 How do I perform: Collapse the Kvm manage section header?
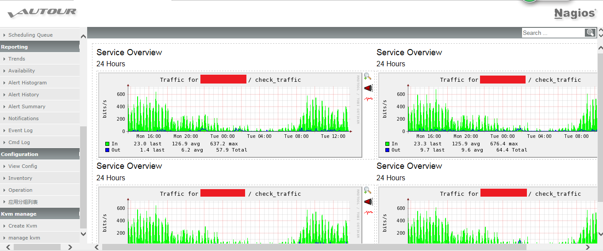coord(40,214)
